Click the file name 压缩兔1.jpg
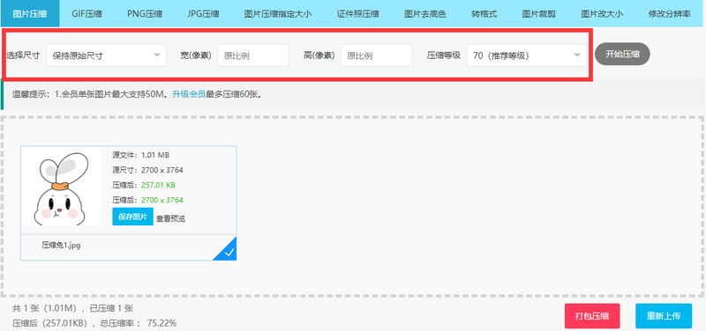Viewport: 706px width, 331px height. click(61, 246)
